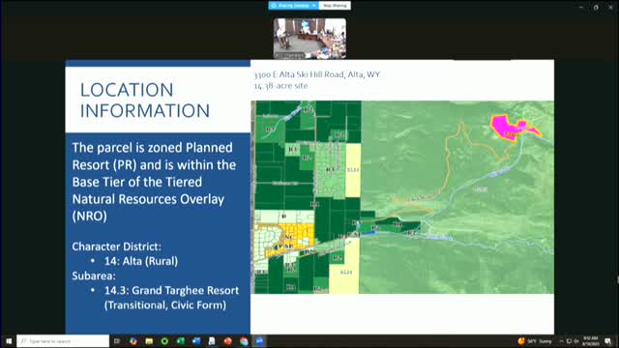Click the taskbar search box
The width and height of the screenshot is (619, 348).
pos(63,341)
